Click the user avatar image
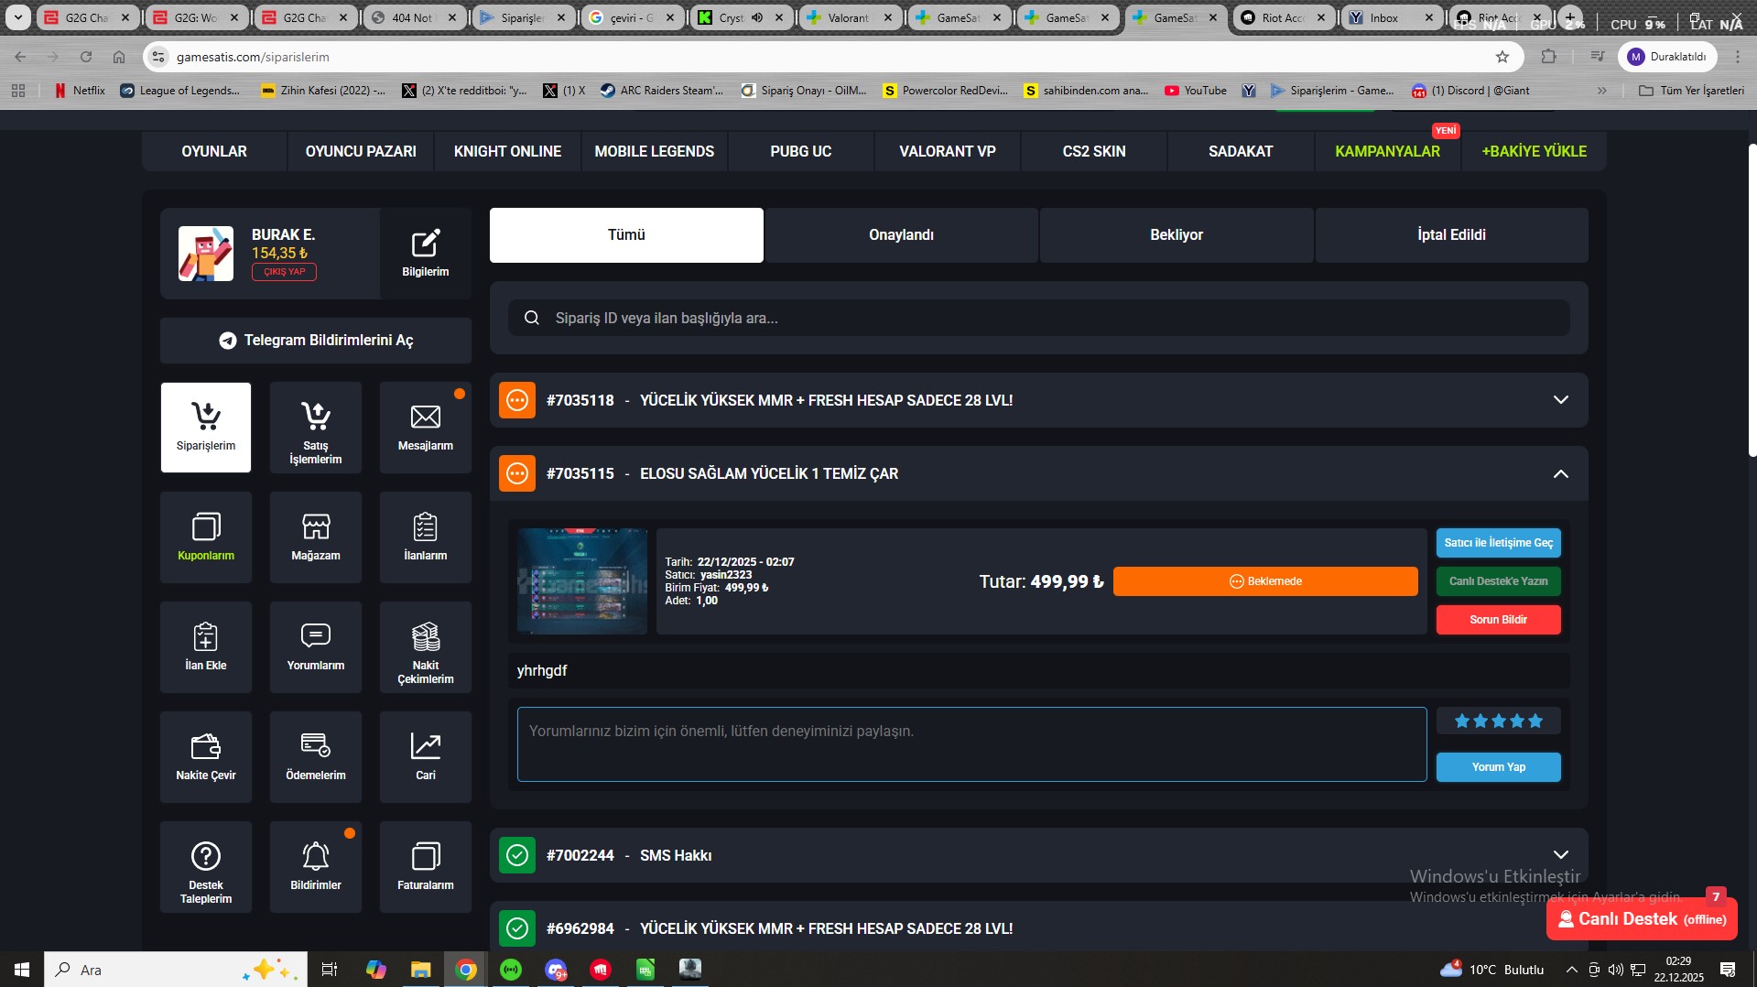 tap(206, 254)
